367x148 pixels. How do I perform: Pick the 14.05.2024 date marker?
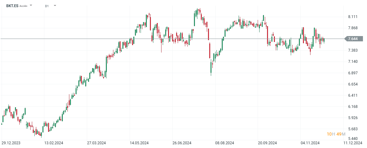pyautogui.click(x=139, y=143)
